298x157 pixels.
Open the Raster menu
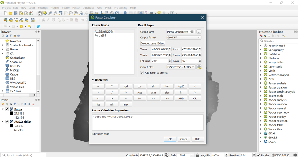click(76, 8)
